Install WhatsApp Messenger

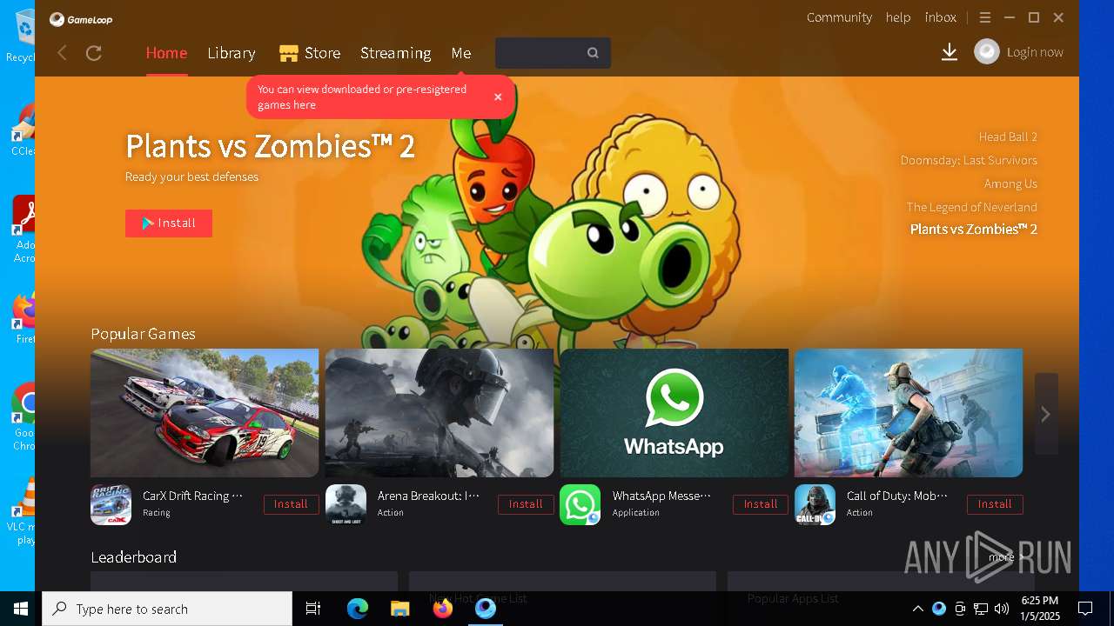click(x=761, y=504)
